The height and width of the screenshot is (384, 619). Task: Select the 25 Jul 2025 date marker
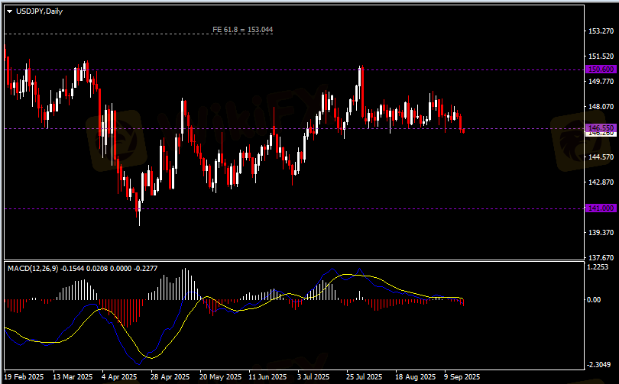364,377
